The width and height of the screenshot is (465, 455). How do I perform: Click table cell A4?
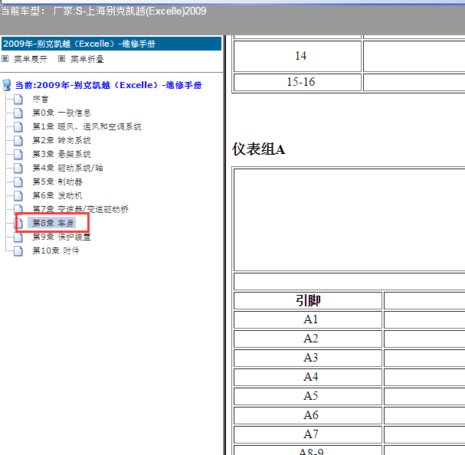(x=308, y=377)
